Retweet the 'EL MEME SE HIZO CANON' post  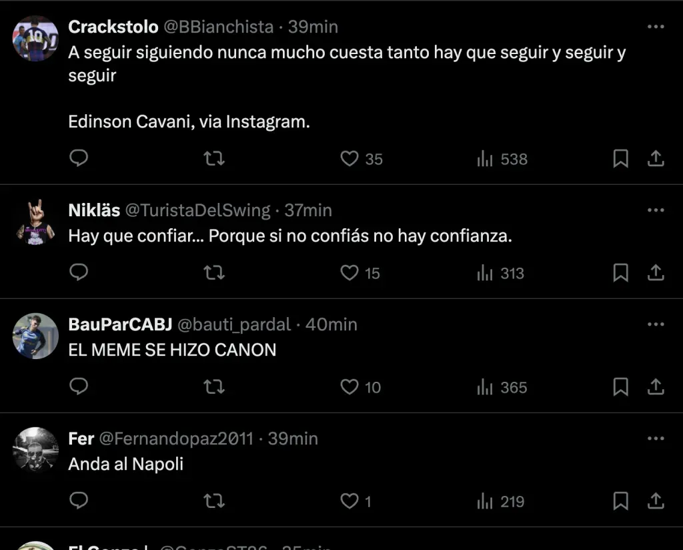[213, 387]
